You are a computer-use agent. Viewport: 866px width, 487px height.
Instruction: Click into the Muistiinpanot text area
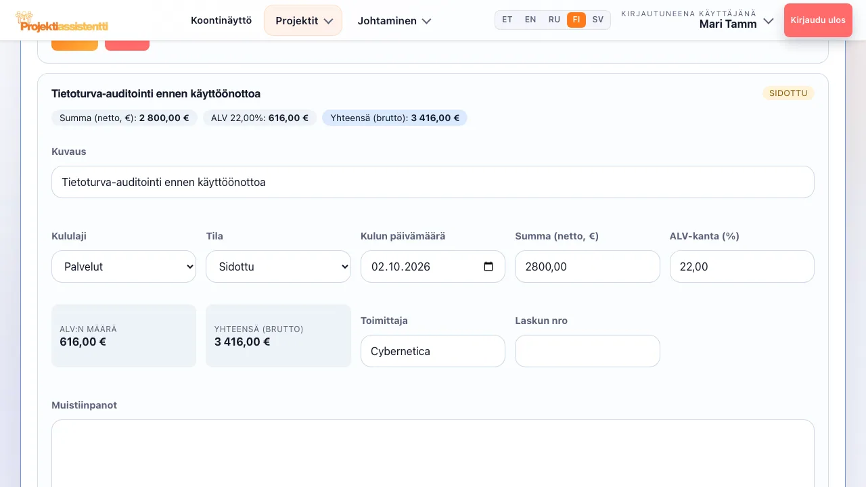pyautogui.click(x=433, y=453)
